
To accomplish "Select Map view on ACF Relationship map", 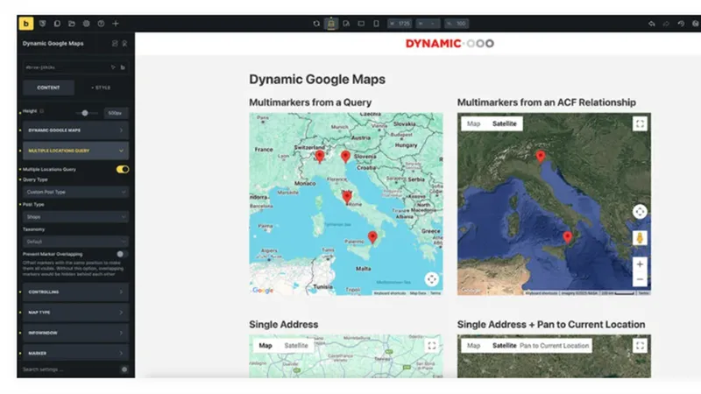I will tap(473, 123).
